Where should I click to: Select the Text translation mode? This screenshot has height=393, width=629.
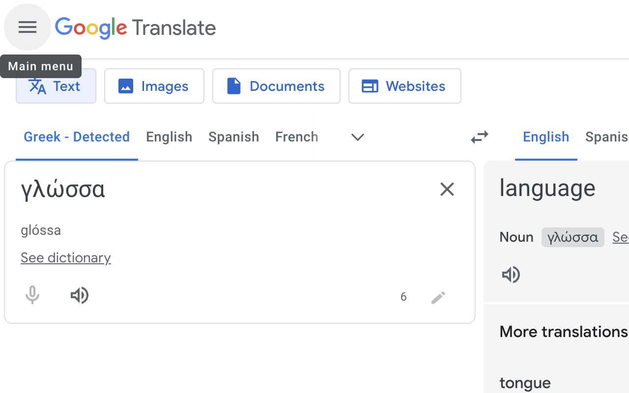point(56,86)
